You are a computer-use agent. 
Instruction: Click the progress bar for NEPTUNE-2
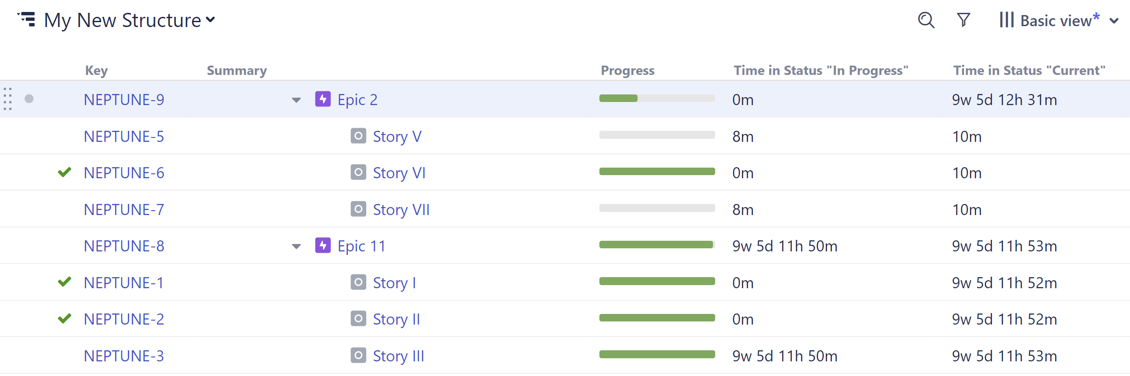point(657,318)
